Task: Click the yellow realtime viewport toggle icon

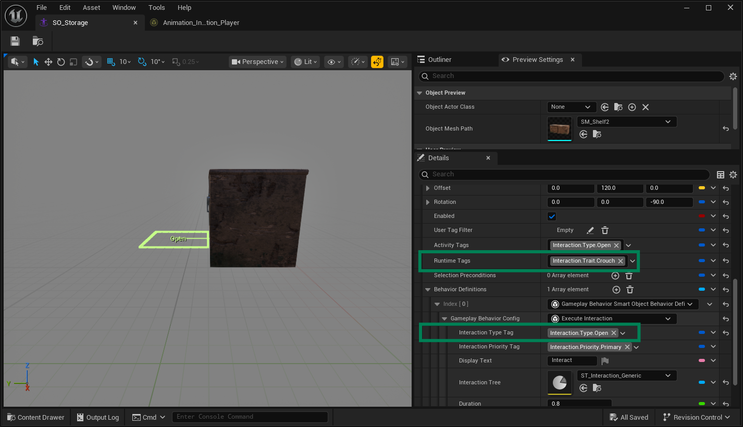Action: (377, 61)
